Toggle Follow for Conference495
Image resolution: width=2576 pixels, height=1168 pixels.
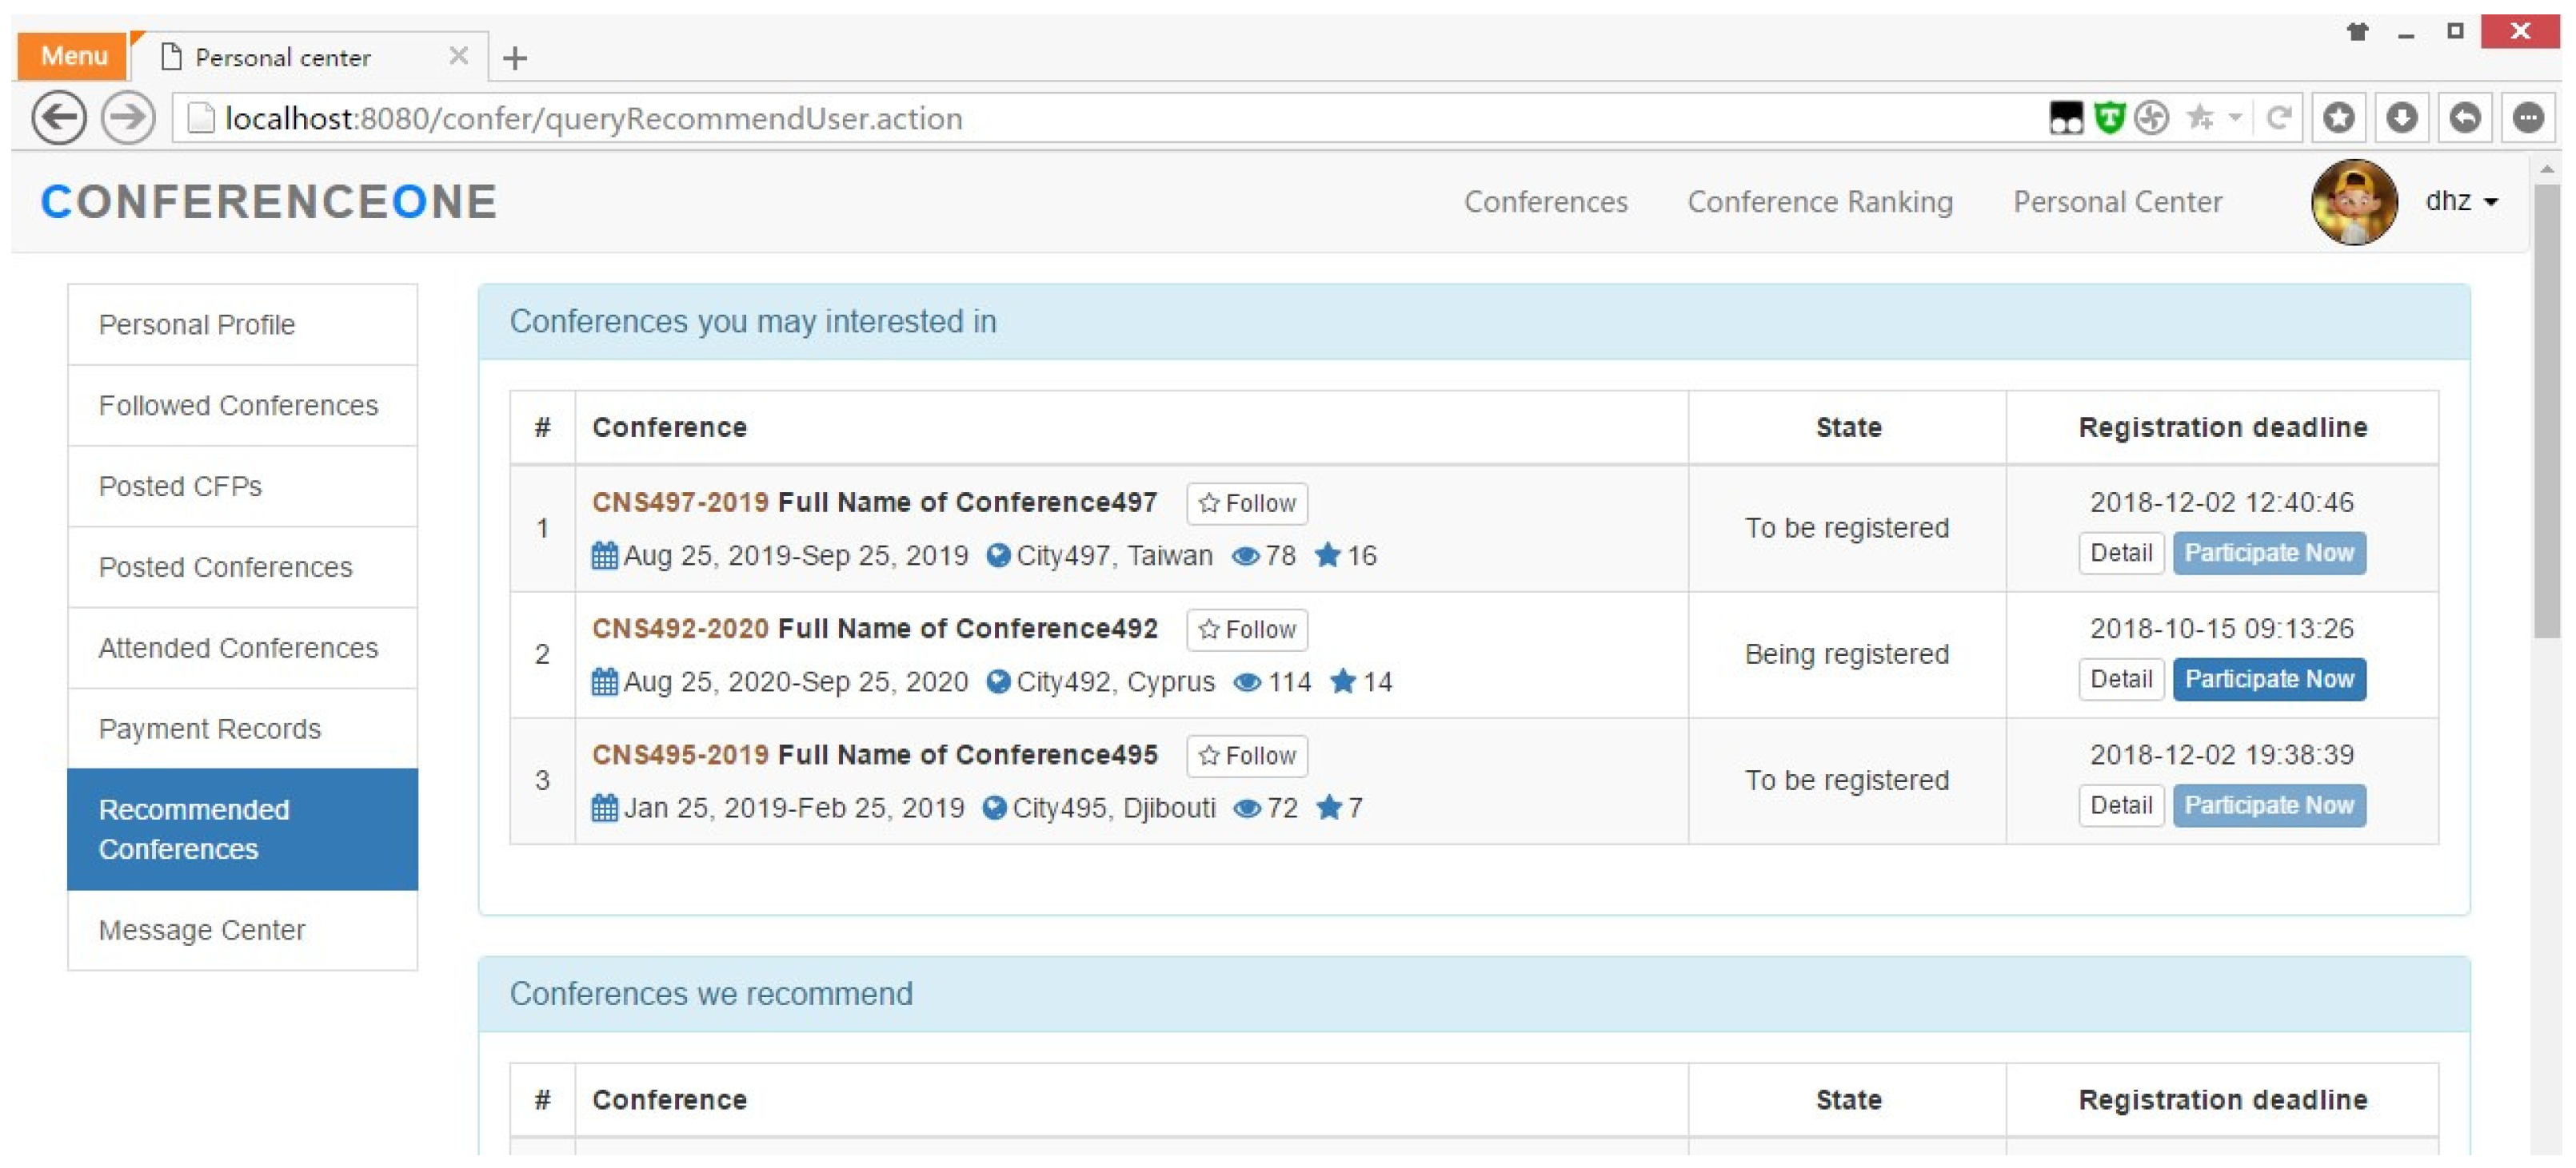coord(1246,755)
